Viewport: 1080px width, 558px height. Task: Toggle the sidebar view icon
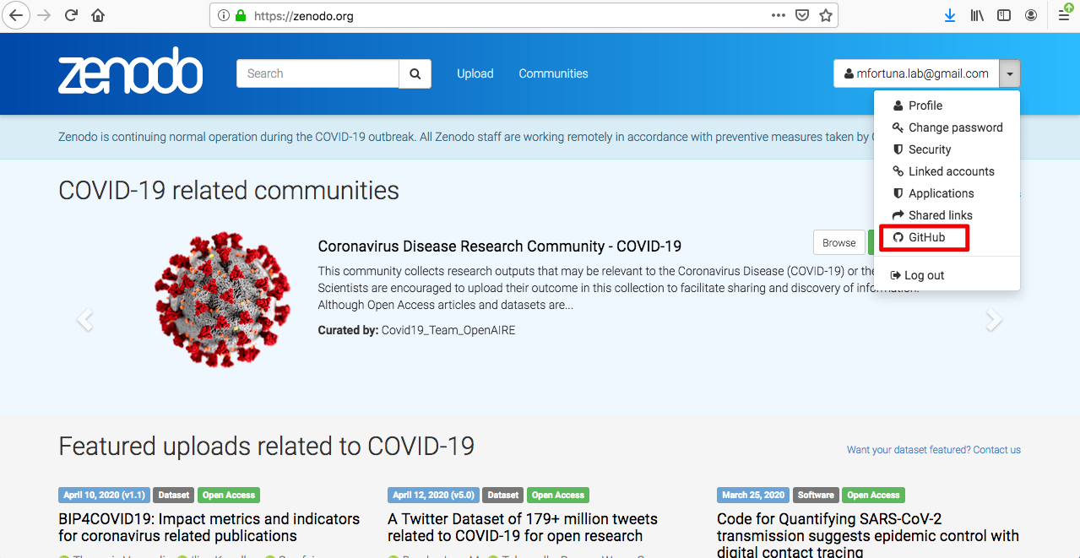coord(1004,15)
